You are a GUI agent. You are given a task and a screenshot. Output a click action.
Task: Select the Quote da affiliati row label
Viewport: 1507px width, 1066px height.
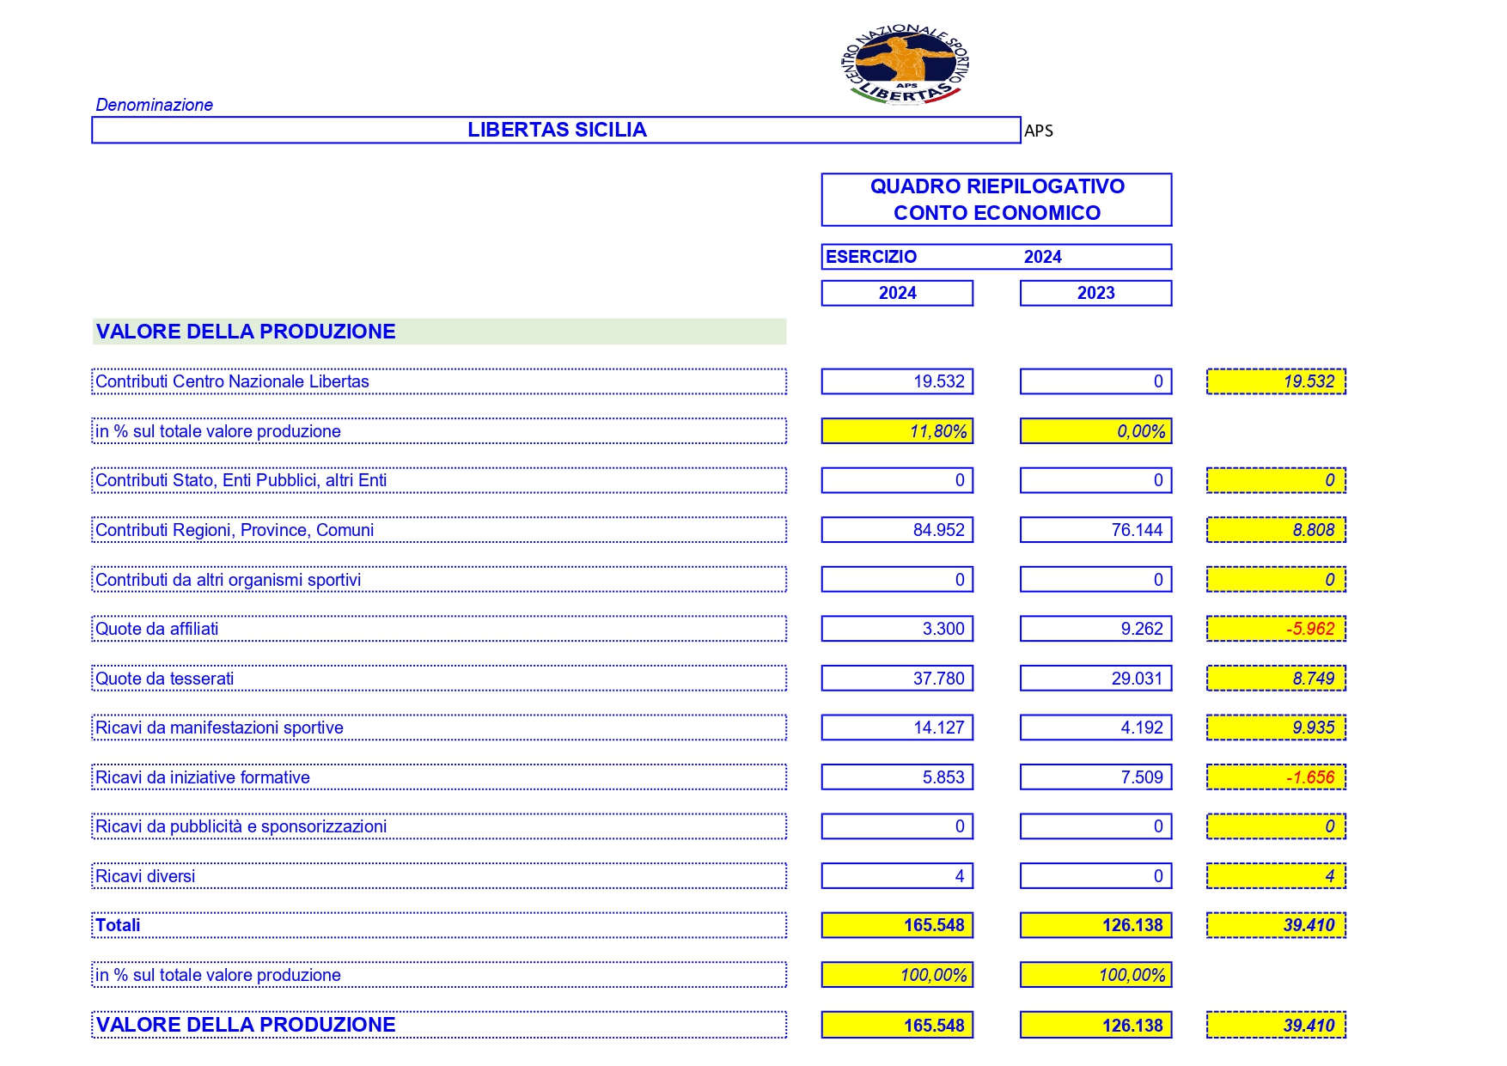click(439, 629)
